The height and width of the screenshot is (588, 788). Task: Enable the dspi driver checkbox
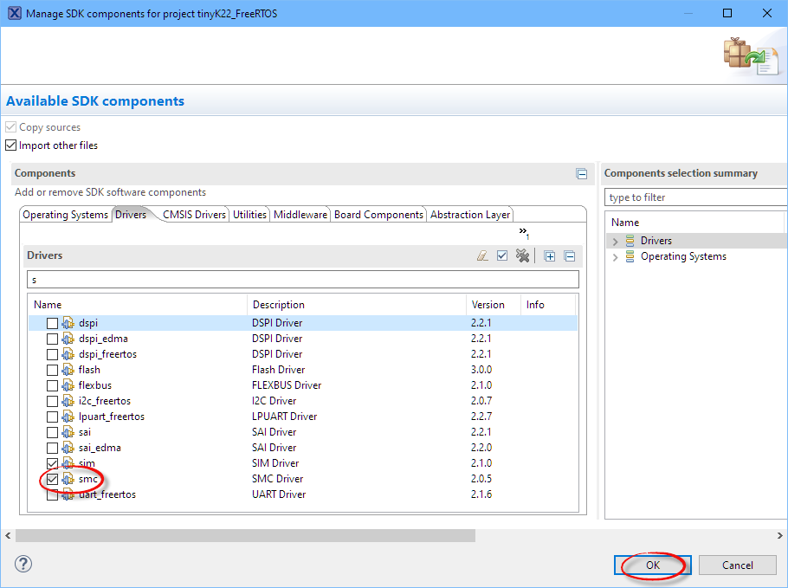coord(53,323)
